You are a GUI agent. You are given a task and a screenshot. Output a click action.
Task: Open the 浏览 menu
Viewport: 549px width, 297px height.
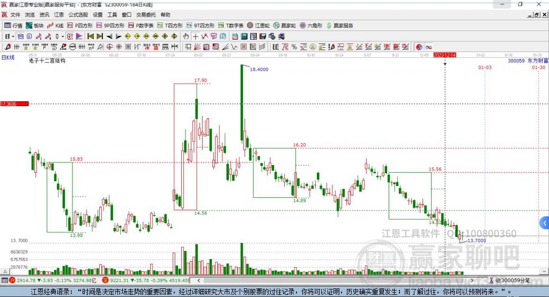pyautogui.click(x=30, y=14)
